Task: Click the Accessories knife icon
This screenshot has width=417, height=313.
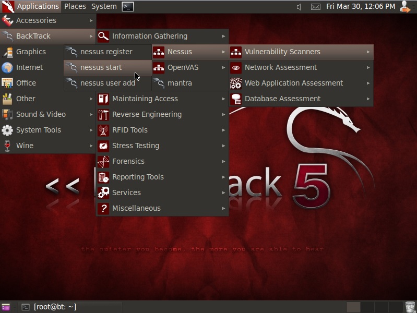Action: click(x=7, y=20)
